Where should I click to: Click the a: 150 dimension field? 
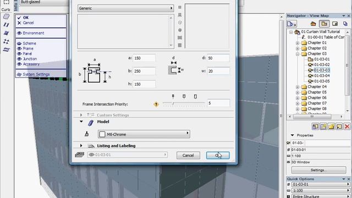pyautogui.click(x=144, y=58)
